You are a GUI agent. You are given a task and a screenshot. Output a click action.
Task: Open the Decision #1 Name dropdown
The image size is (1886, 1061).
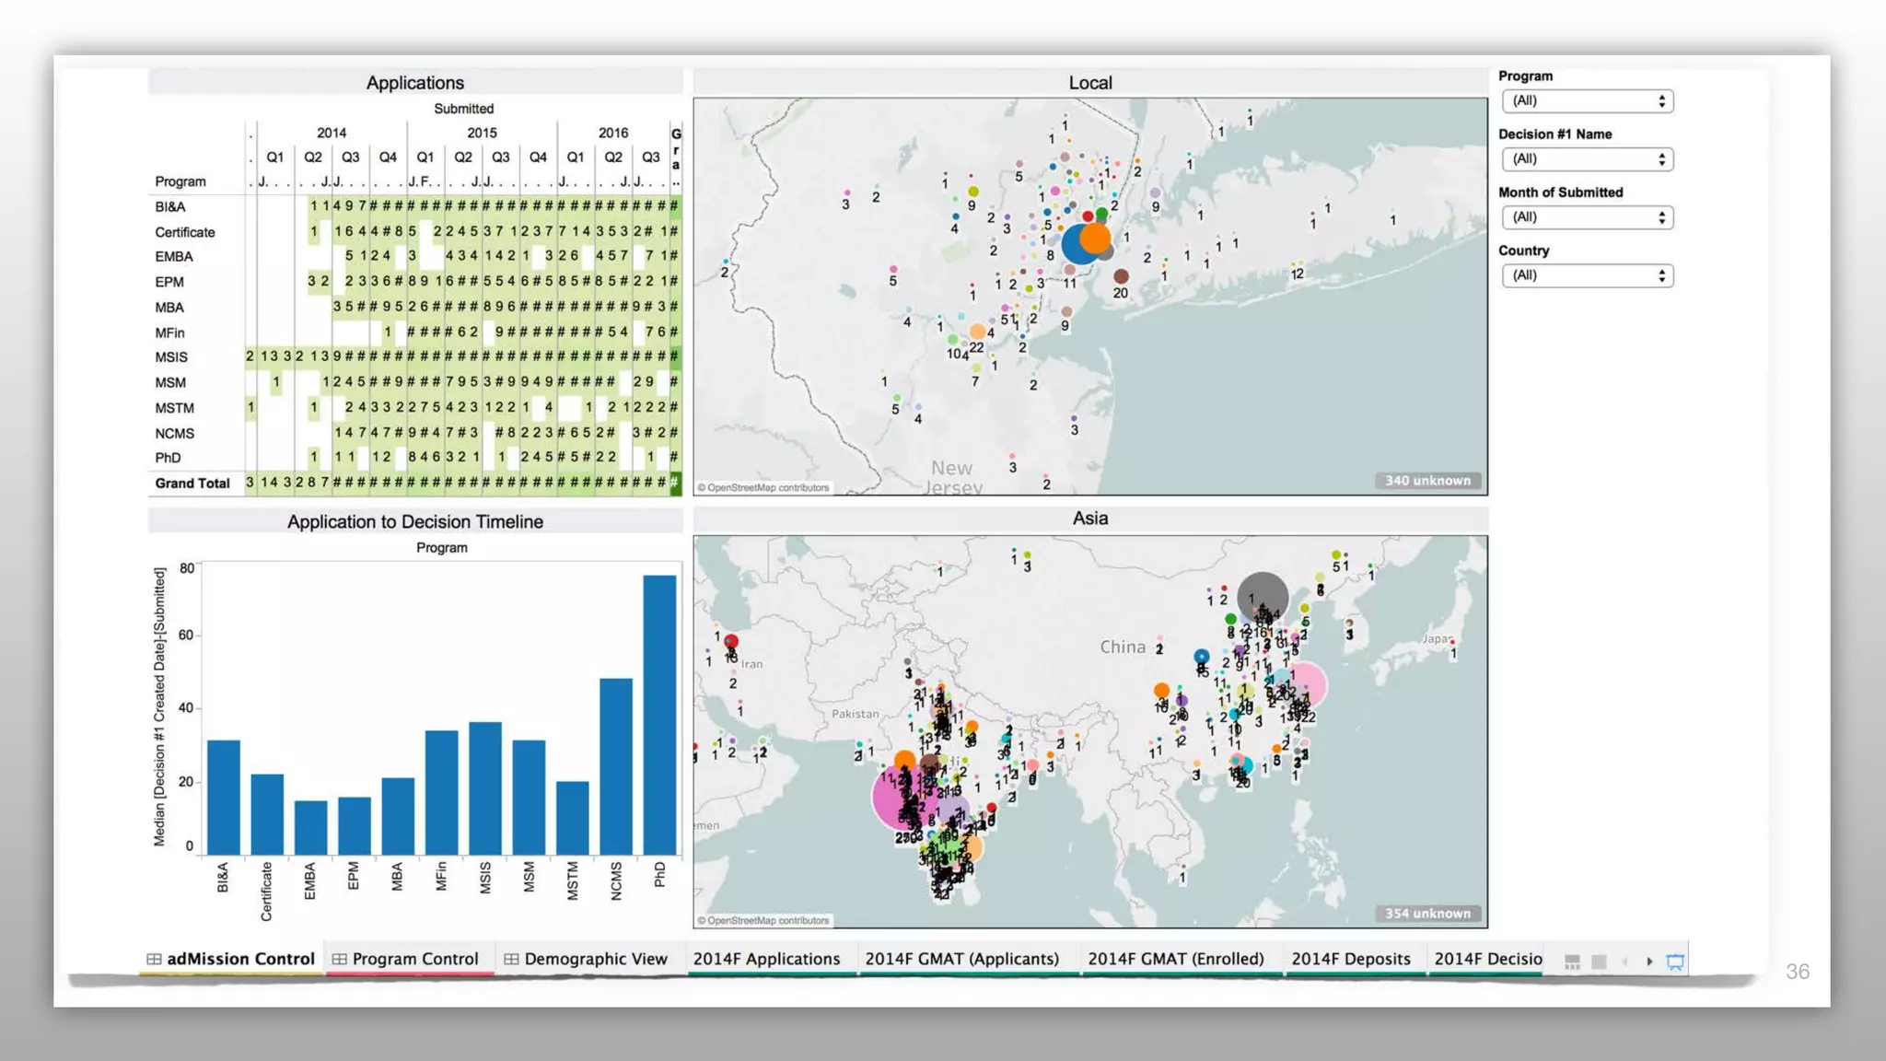click(x=1587, y=159)
